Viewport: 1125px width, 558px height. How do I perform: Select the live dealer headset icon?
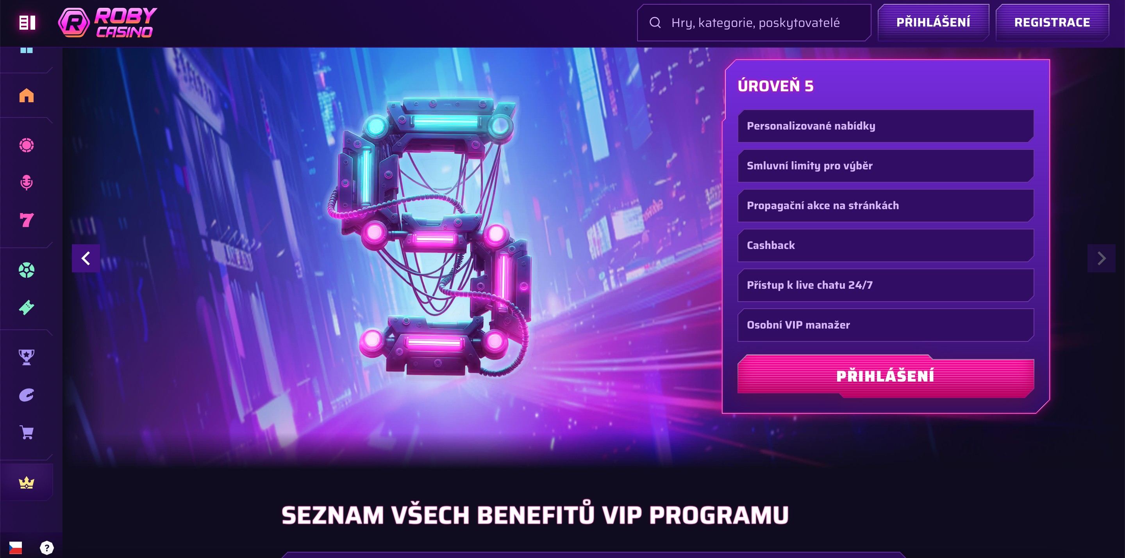click(x=27, y=182)
